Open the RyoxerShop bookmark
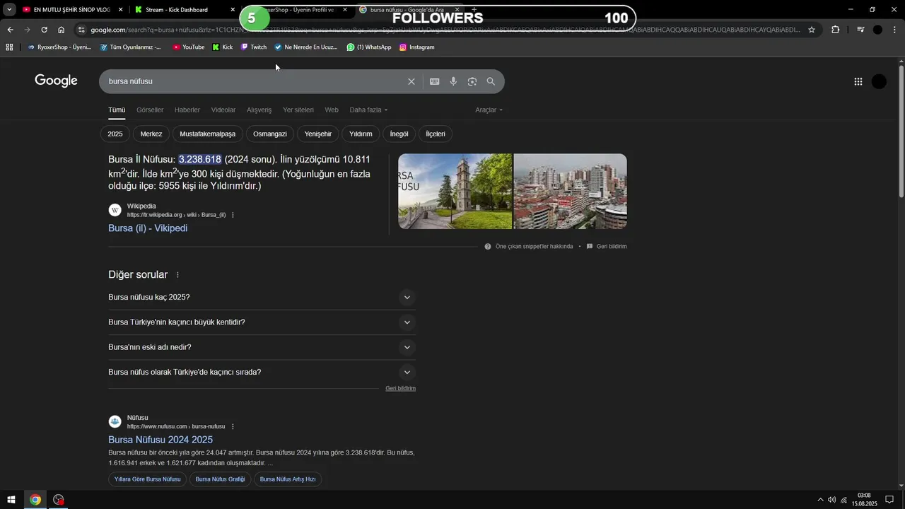 (59, 47)
